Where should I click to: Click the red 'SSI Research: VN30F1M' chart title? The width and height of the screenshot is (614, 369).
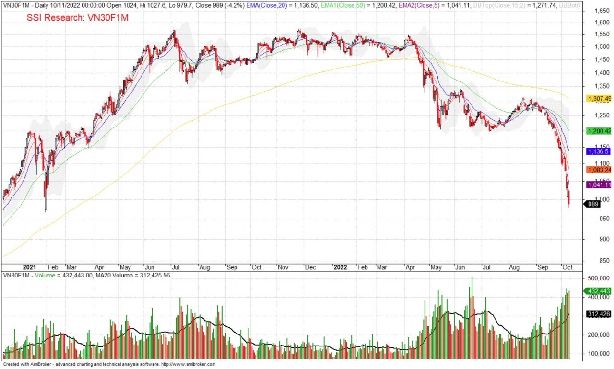click(78, 17)
